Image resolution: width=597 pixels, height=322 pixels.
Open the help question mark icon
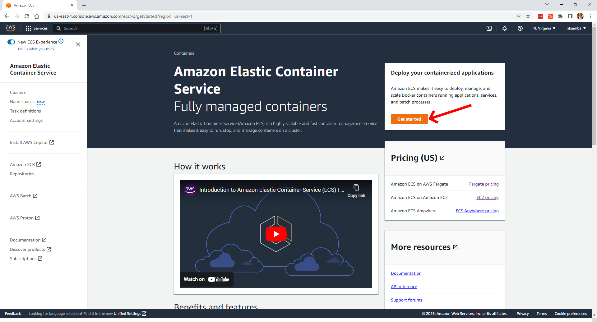click(520, 28)
